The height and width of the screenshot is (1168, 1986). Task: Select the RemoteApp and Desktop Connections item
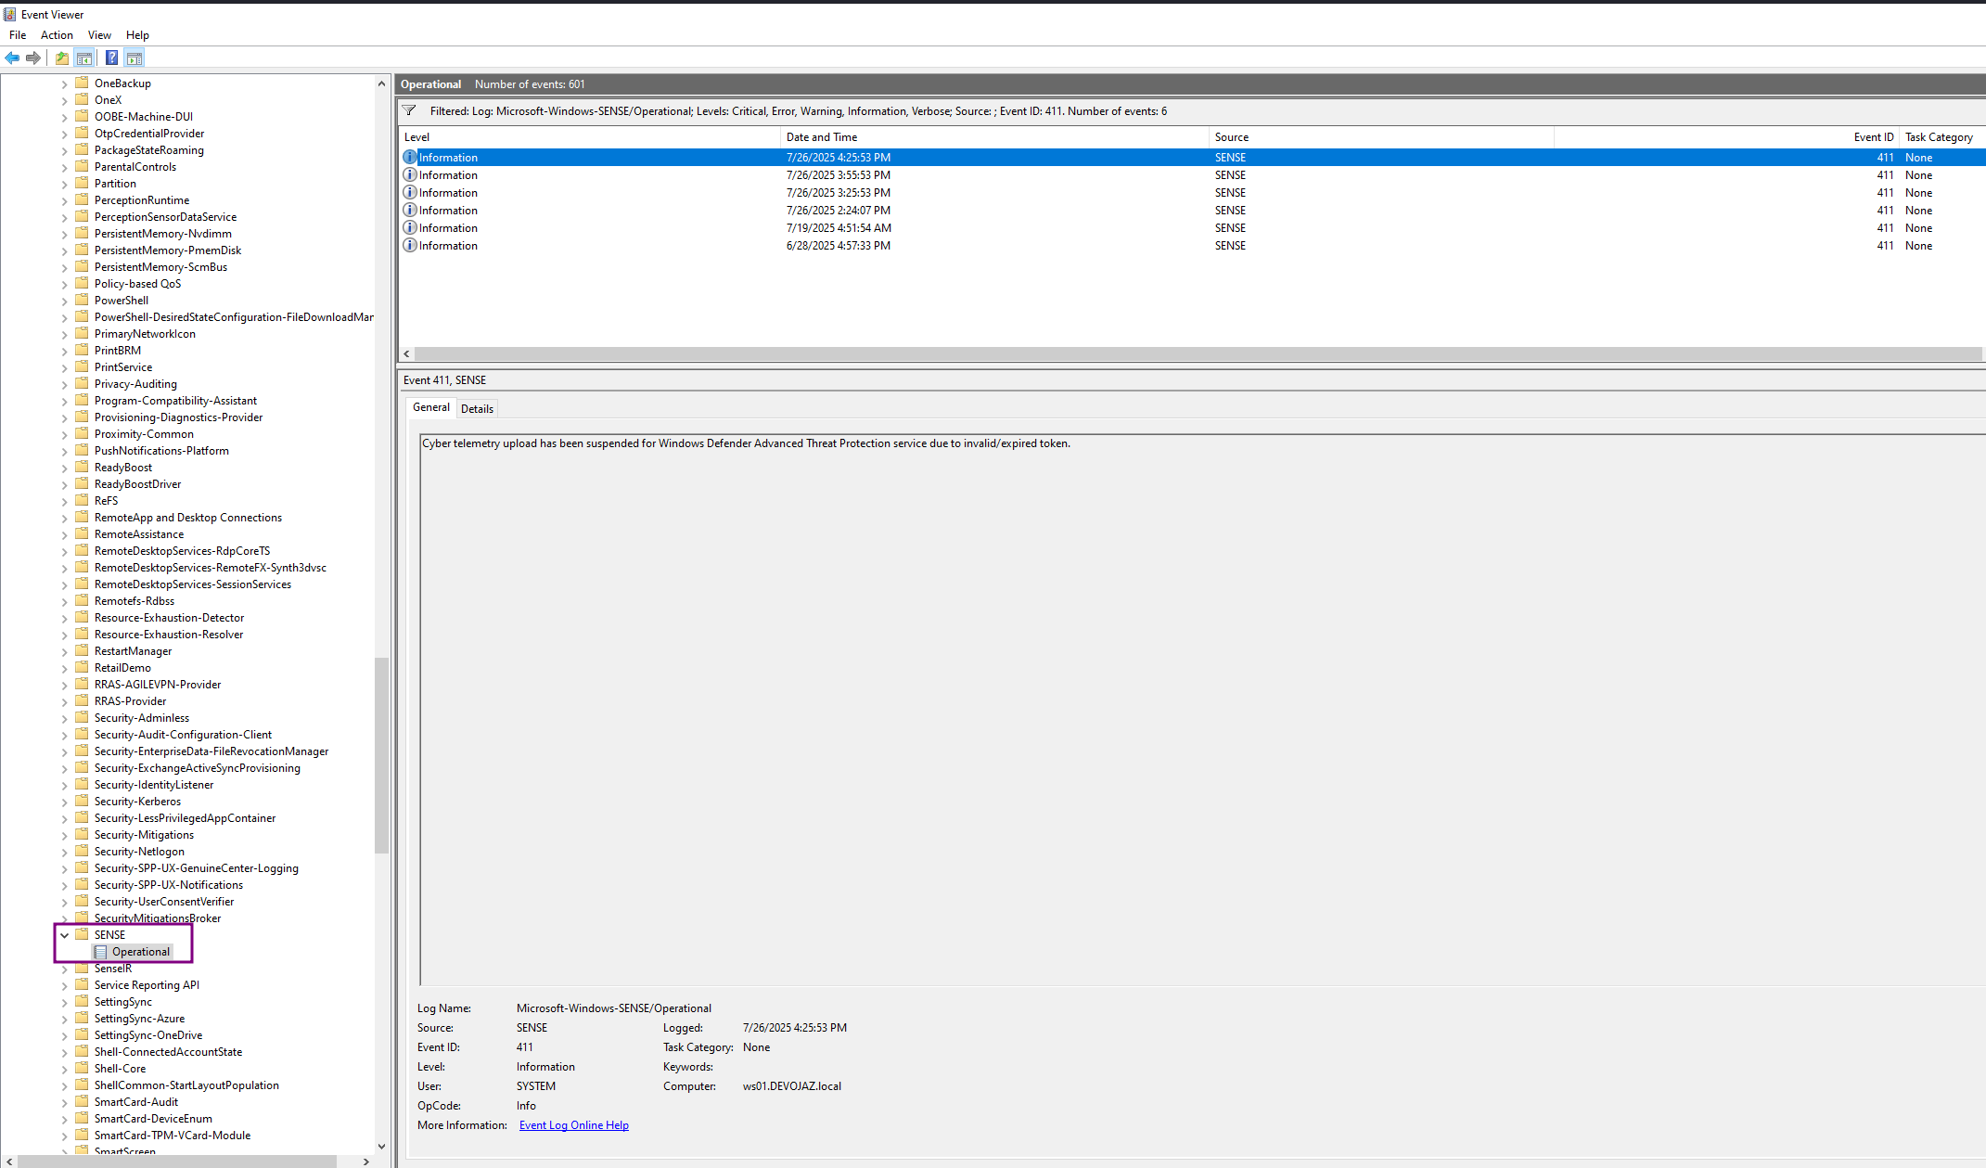[x=187, y=518]
